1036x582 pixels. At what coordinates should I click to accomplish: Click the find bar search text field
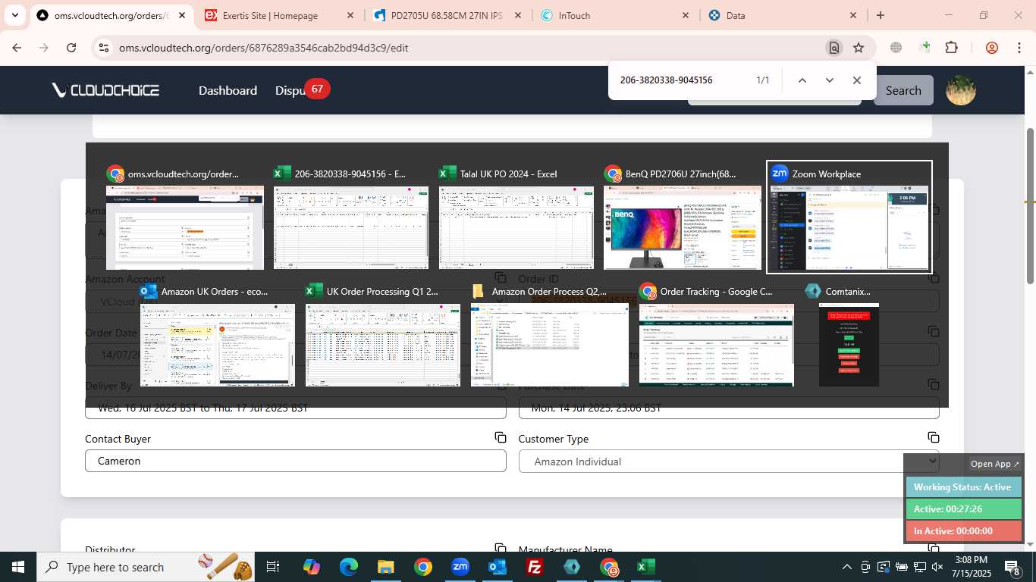coord(683,80)
